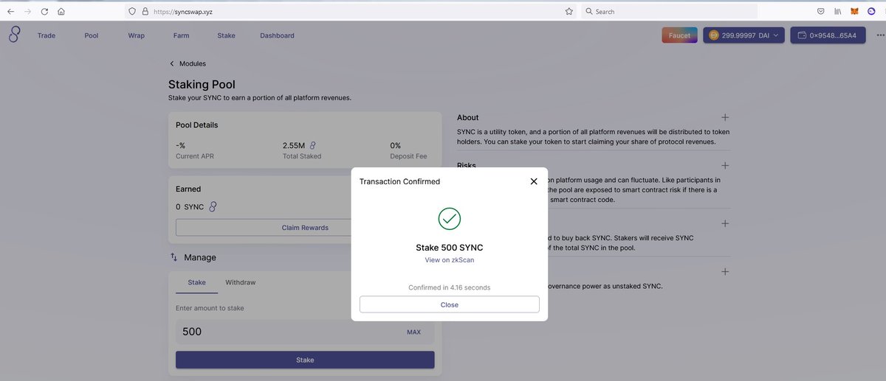Click the 'Deposit Fee' label
This screenshot has height=381, width=886.
408,156
